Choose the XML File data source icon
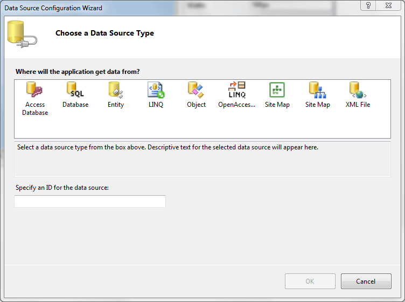405x302 pixels. click(358, 90)
